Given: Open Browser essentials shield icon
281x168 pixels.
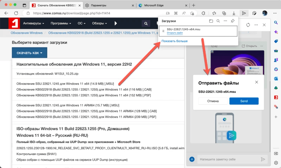Looking at the screenshot, I should pyautogui.click(x=254, y=13).
